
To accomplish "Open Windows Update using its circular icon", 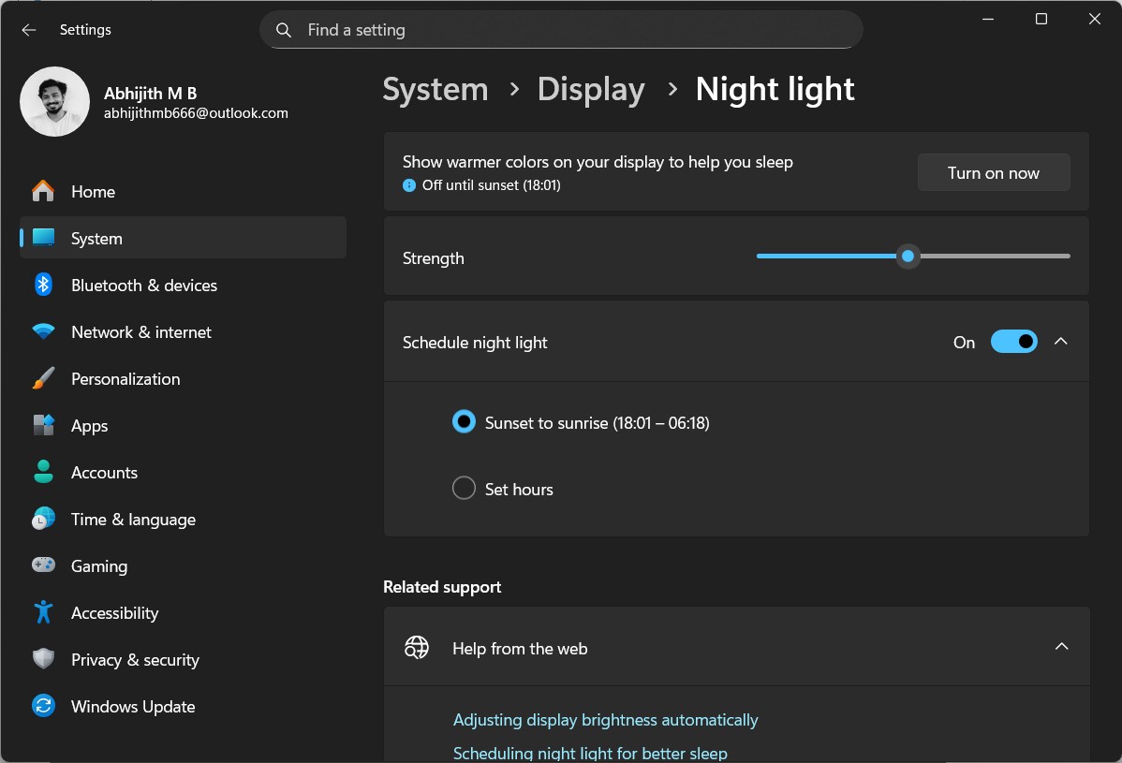I will tap(42, 706).
